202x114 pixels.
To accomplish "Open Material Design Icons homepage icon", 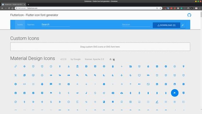I will click(x=110, y=59).
